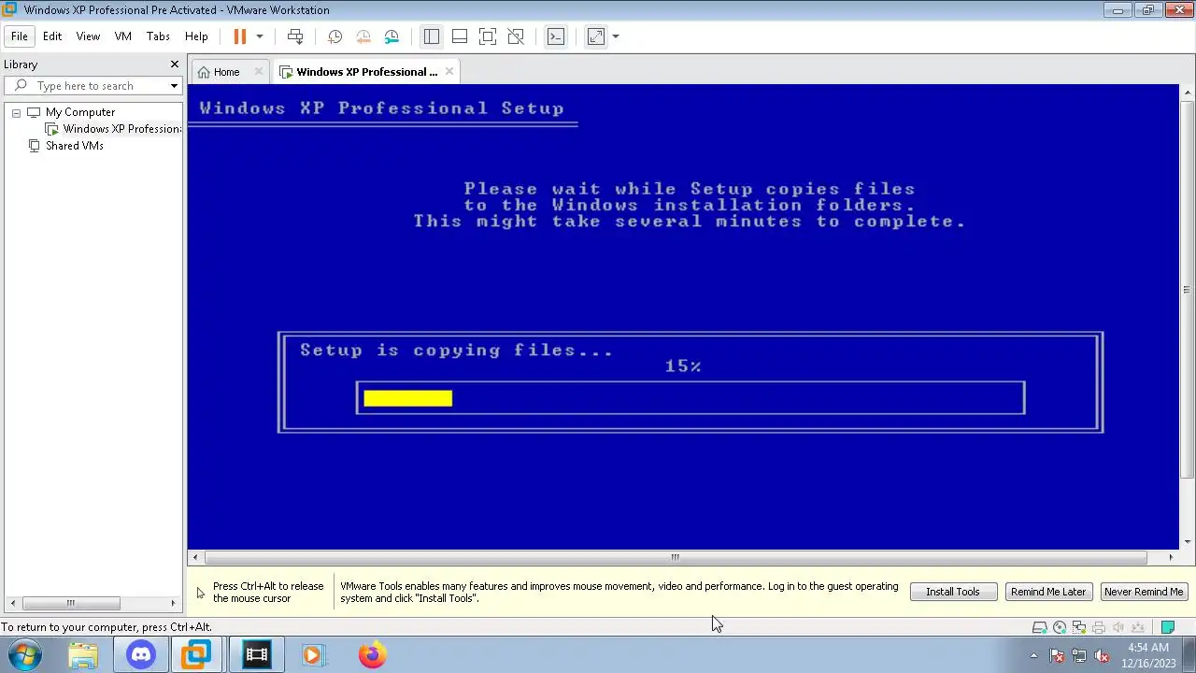Click the stretch guest display icon

[x=596, y=36]
